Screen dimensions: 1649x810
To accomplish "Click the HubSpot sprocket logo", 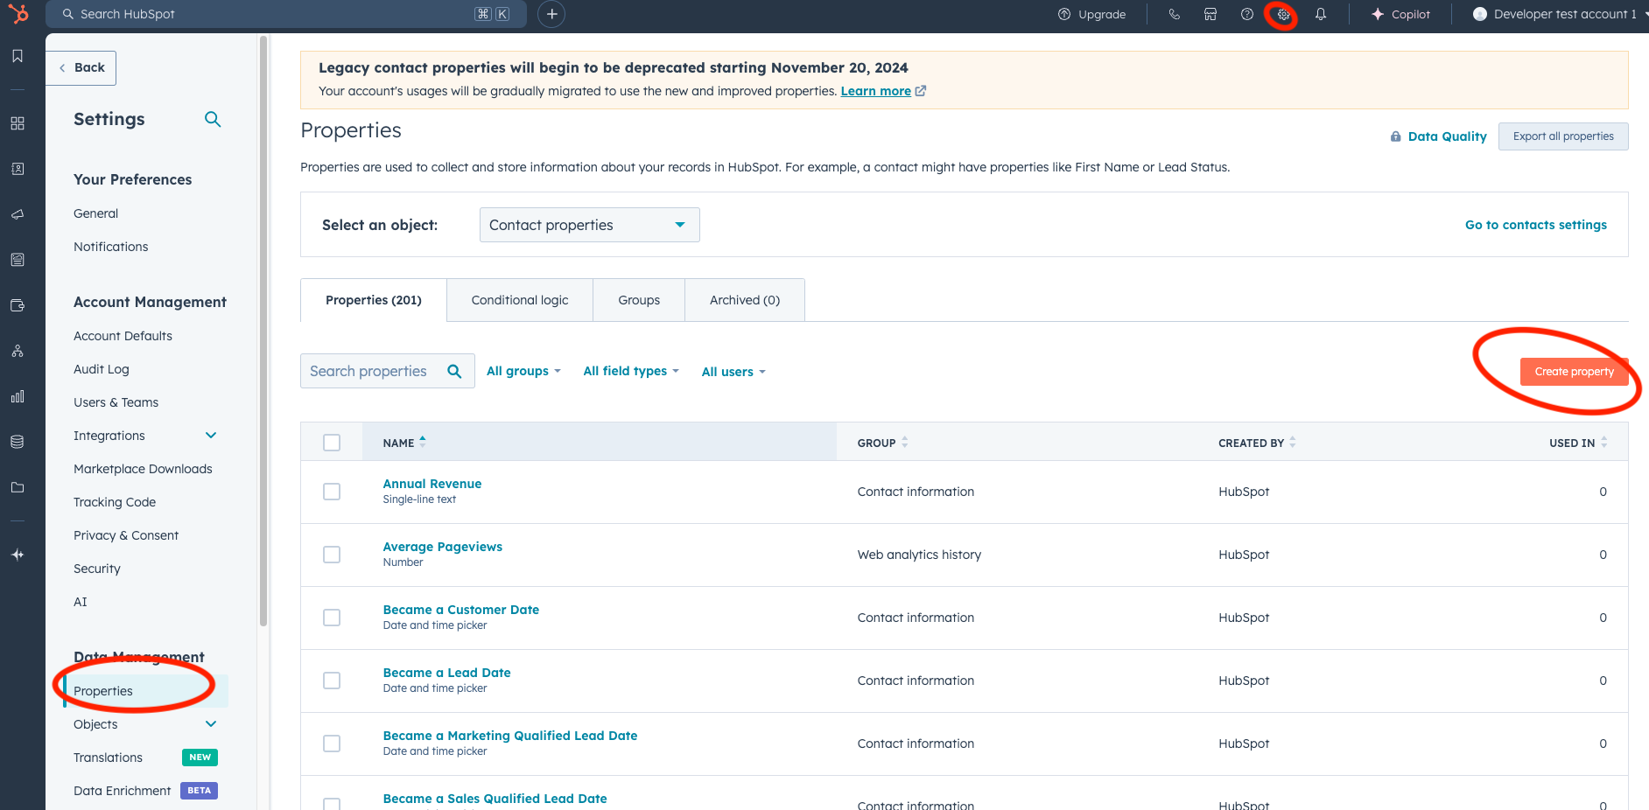I will tap(18, 14).
